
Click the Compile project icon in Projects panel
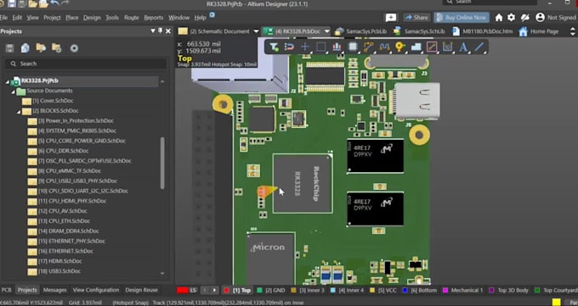coord(25,48)
